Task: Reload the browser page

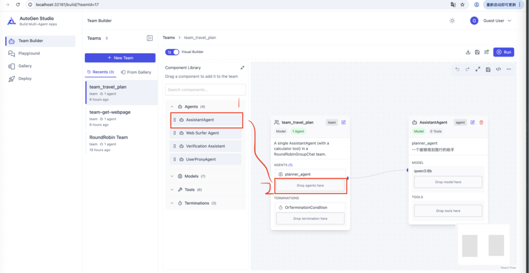Action: point(18,5)
